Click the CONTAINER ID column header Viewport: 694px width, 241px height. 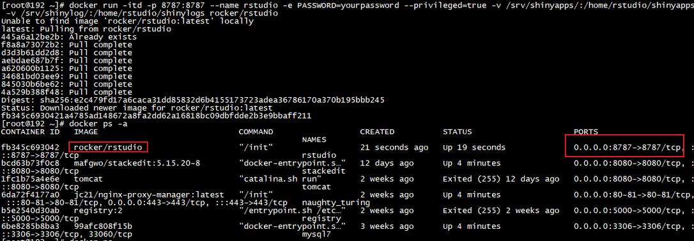coord(29,132)
